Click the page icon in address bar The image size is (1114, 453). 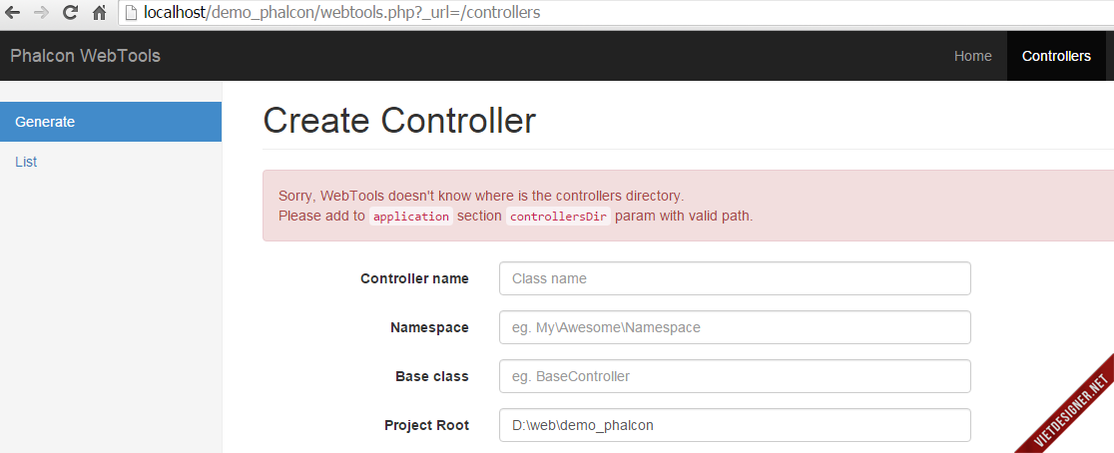[131, 14]
